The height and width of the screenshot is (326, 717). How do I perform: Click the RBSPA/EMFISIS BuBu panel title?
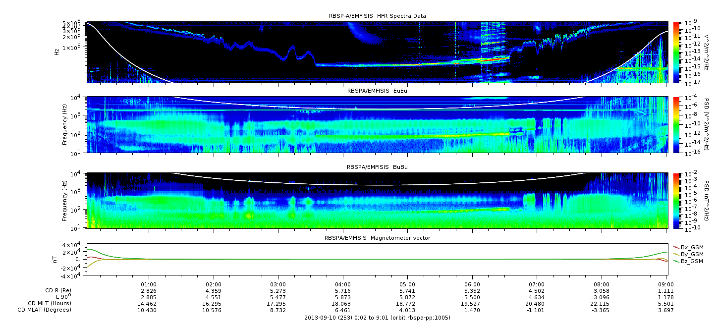(x=377, y=167)
